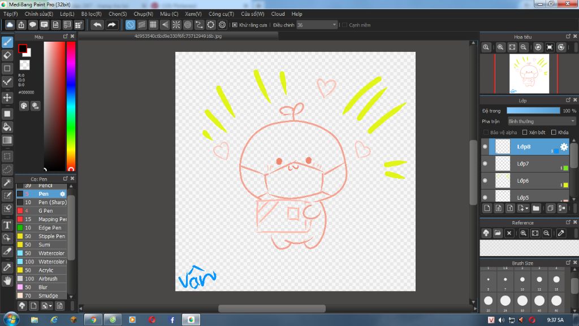
Task: Zoom in on the Navigator panel
Action: point(500,47)
